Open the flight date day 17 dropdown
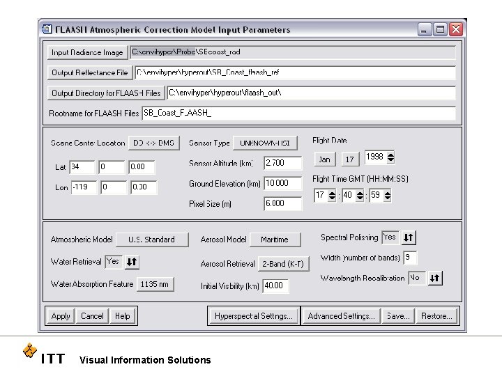This screenshot has height=376, width=502. coord(350,159)
